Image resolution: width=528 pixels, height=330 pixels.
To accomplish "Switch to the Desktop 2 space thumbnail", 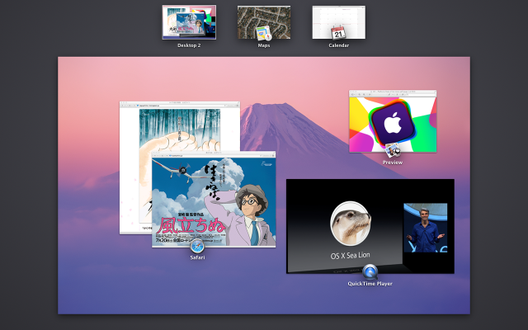I will [x=189, y=22].
